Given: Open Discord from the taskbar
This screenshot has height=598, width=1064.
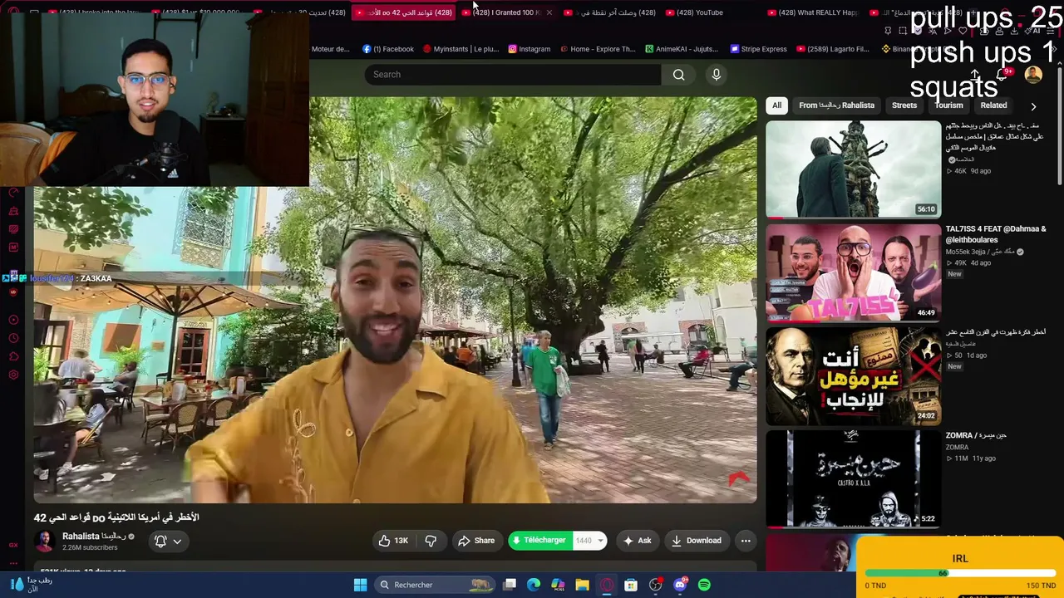Looking at the screenshot, I should (680, 585).
